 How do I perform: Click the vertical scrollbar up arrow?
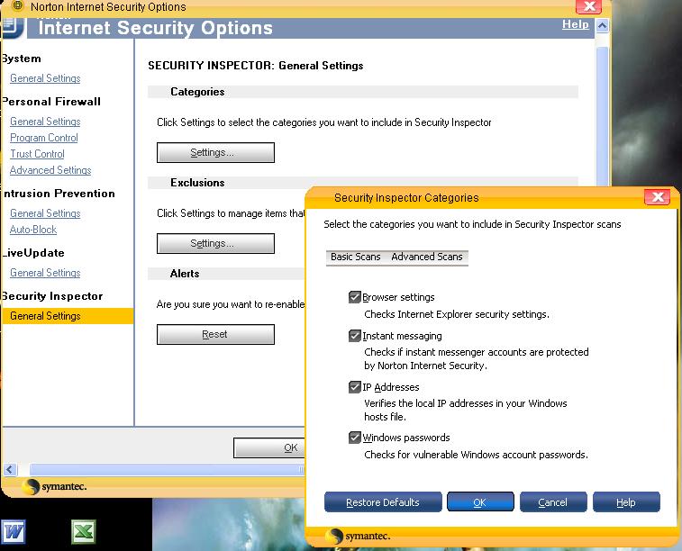click(602, 25)
